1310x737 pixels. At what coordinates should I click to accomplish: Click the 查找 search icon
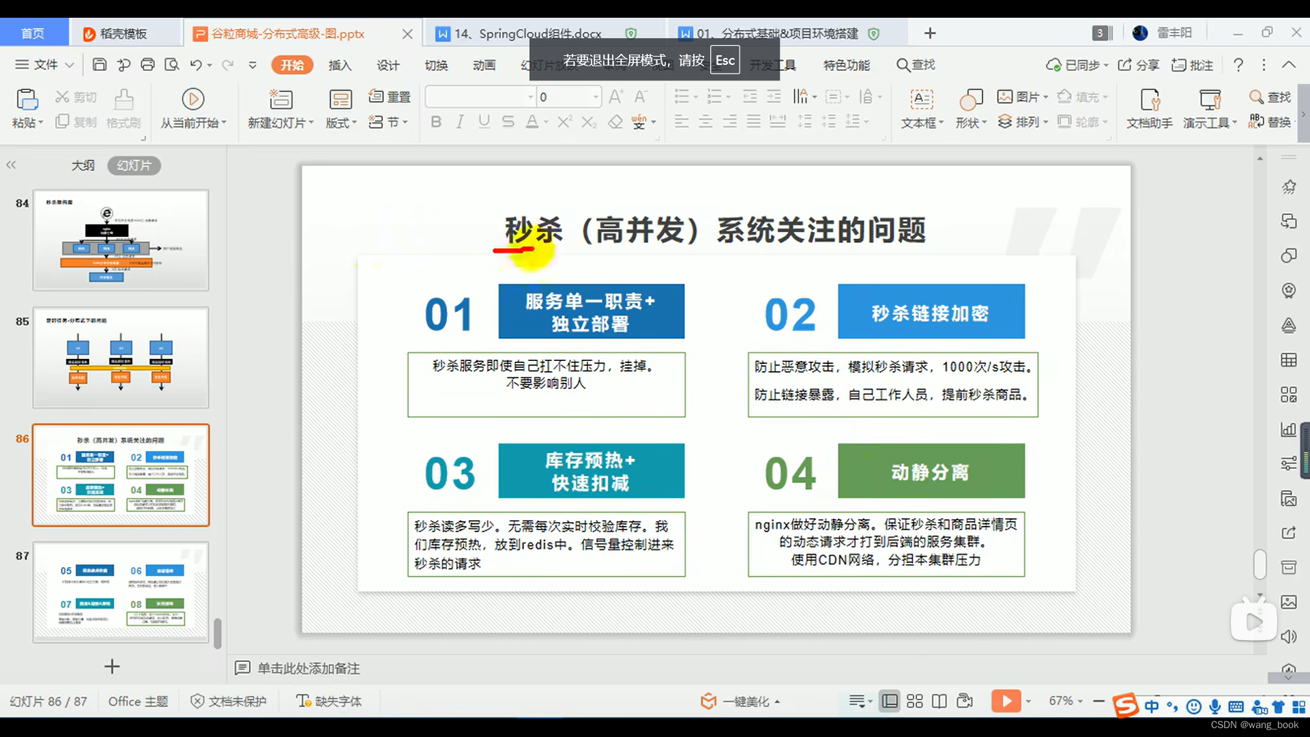pyautogui.click(x=900, y=64)
